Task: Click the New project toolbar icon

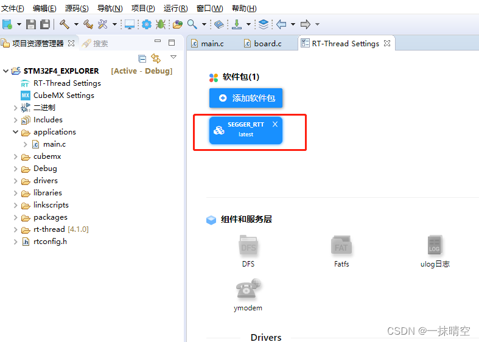Action: [7, 24]
